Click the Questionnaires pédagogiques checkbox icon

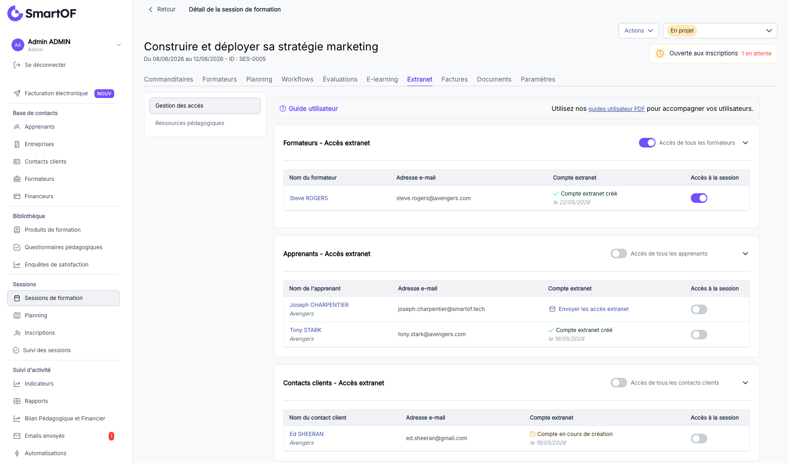(17, 247)
